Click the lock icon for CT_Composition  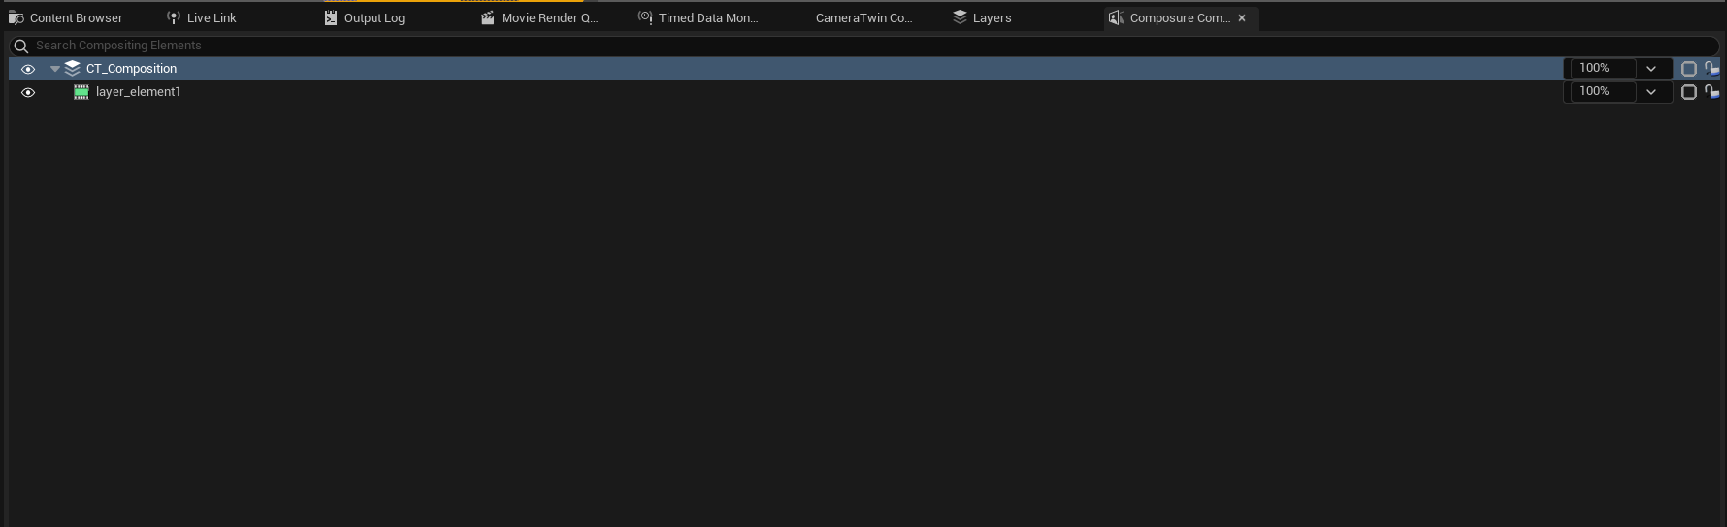1711,69
